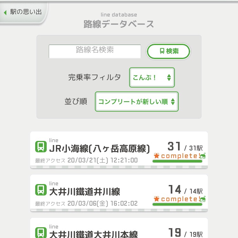Click the train icon beside 大井川鐵道大井川本線
Viewport: 238px width, 238px height.
pyautogui.click(x=41, y=233)
